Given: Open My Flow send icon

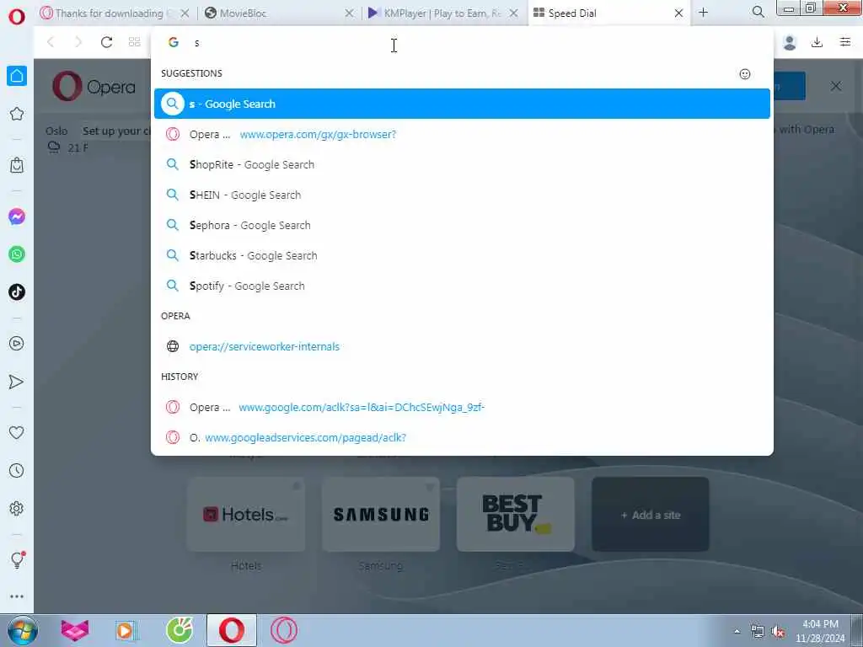Looking at the screenshot, I should click(x=17, y=382).
